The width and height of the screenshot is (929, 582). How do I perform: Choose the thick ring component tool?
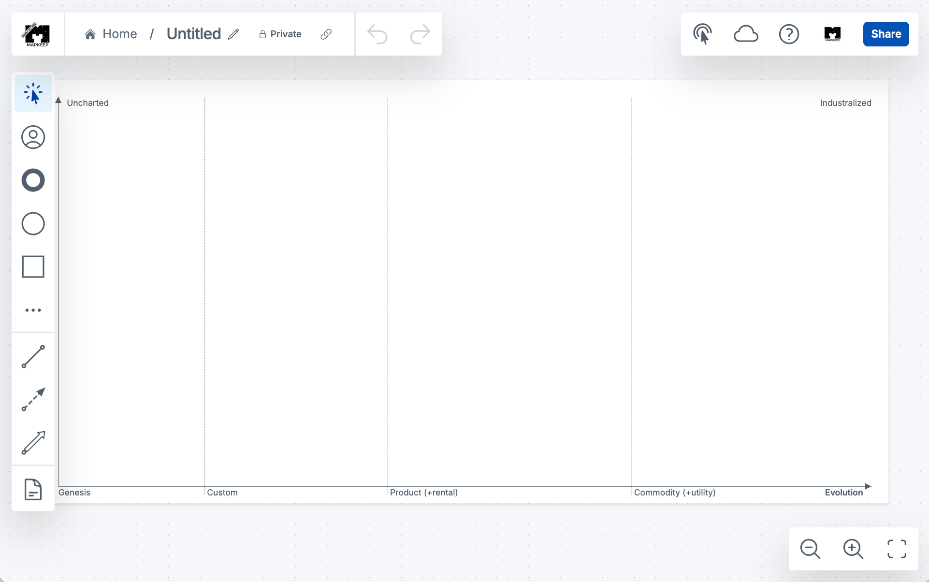tap(33, 180)
